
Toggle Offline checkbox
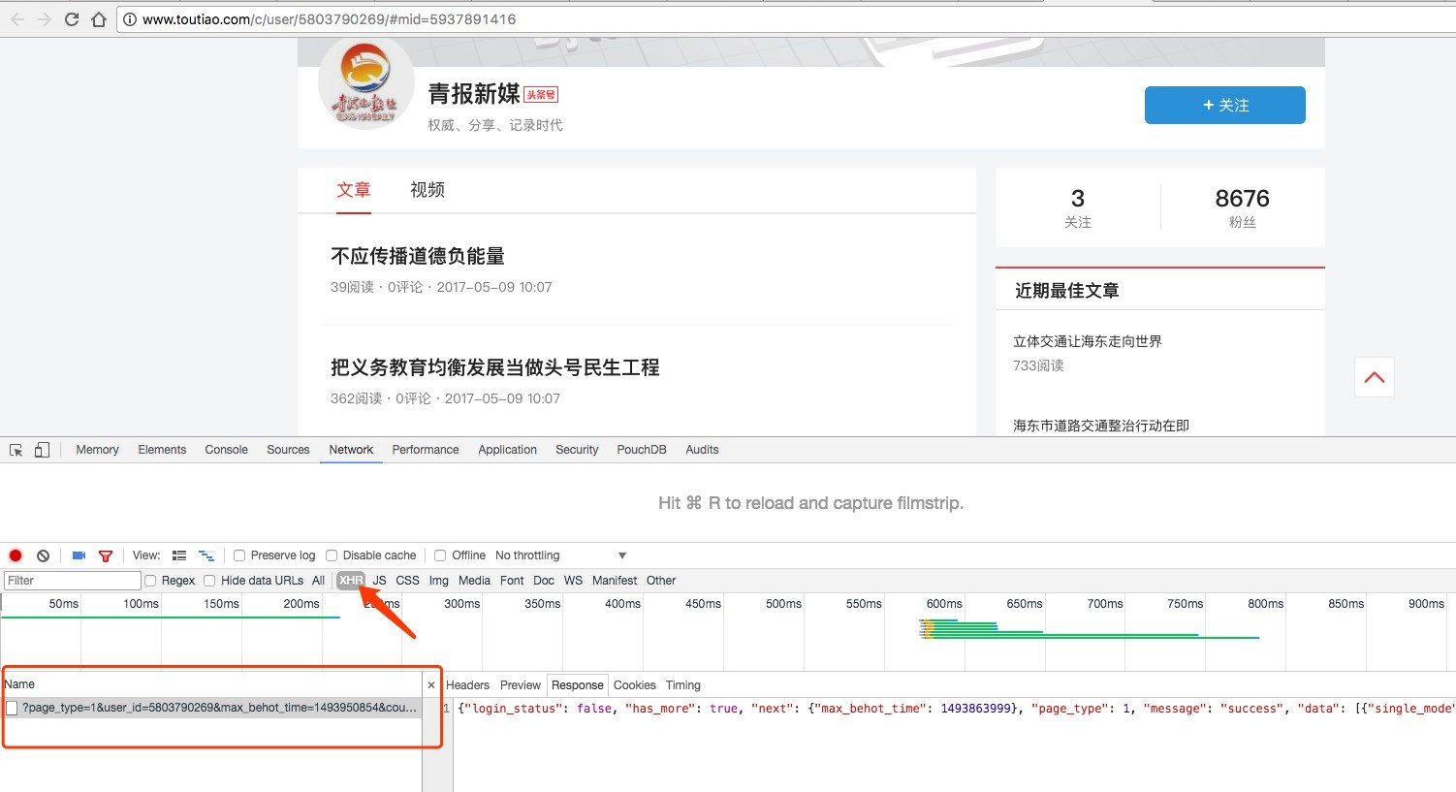click(x=440, y=555)
